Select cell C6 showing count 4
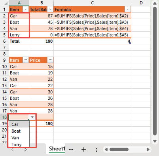This screenshot has width=159, height=156. [x=93, y=41]
